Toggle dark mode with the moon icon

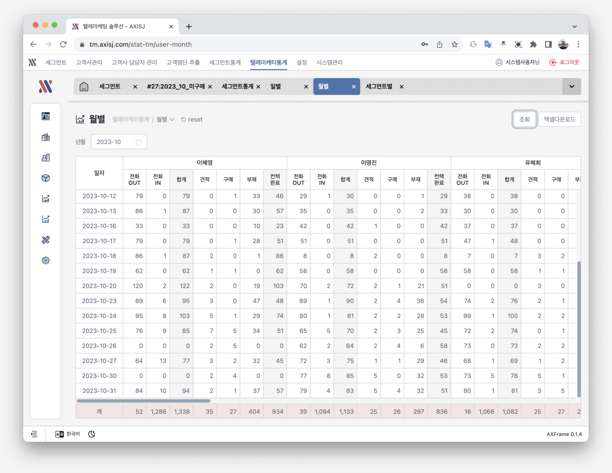(x=92, y=434)
